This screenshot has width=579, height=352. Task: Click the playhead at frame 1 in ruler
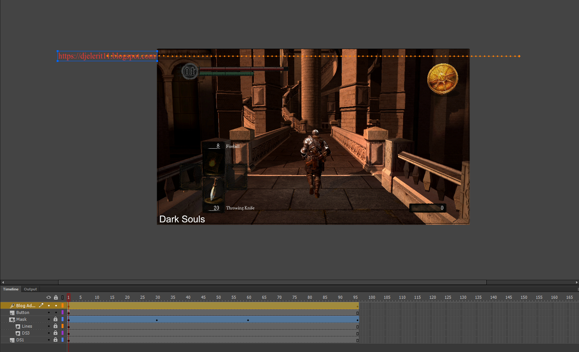68,297
